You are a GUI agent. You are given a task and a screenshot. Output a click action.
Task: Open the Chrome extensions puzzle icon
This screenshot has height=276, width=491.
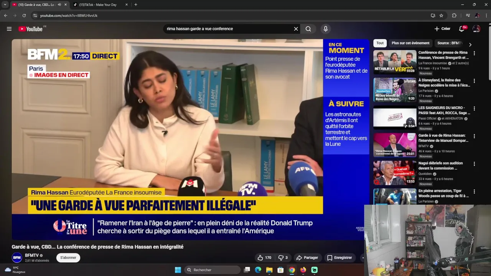(454, 15)
